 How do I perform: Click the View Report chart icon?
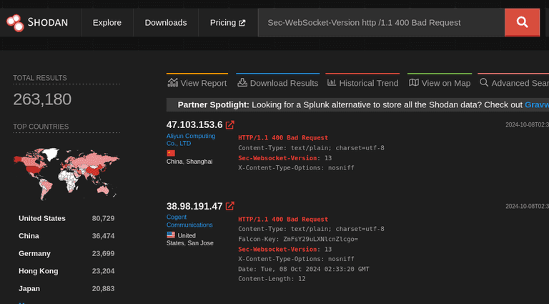tap(172, 83)
